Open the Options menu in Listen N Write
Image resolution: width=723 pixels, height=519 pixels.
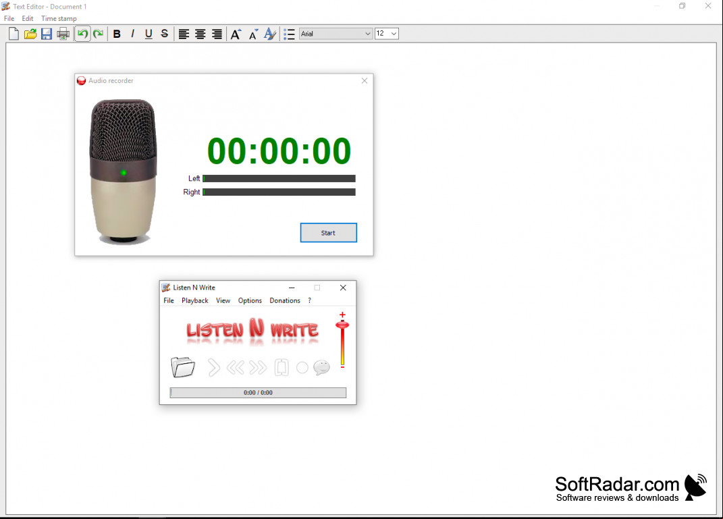tap(250, 300)
